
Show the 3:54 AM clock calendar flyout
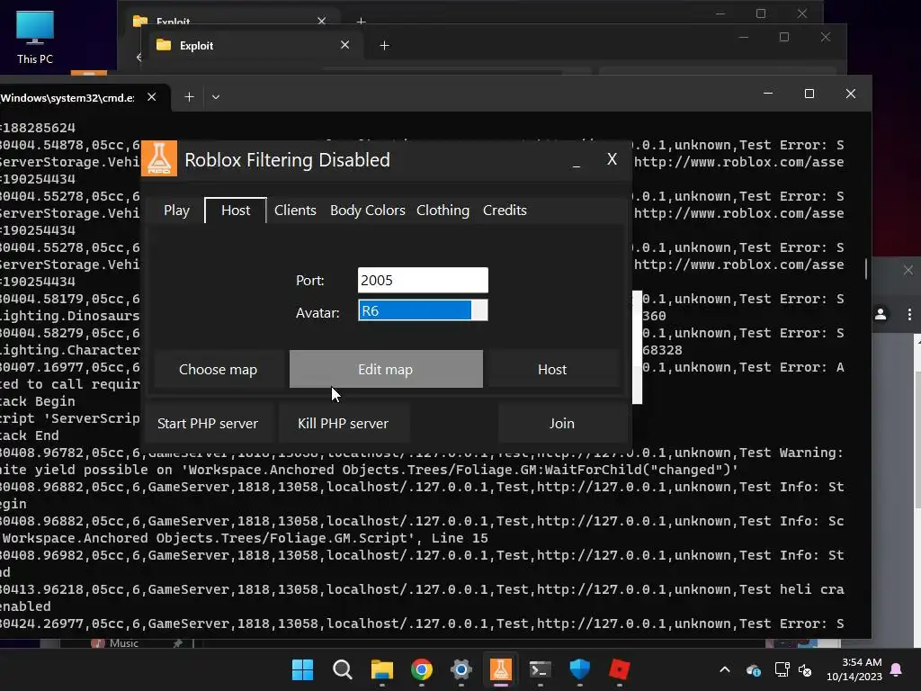pyautogui.click(x=854, y=669)
